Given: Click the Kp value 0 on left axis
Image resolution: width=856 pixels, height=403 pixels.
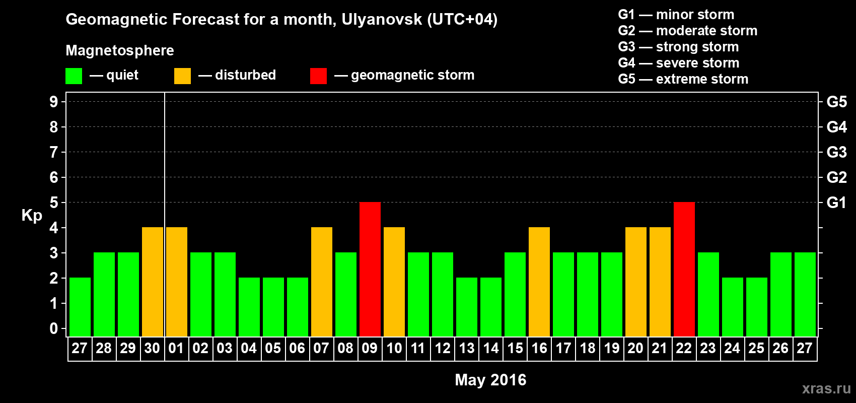Looking at the screenshot, I should point(54,328).
